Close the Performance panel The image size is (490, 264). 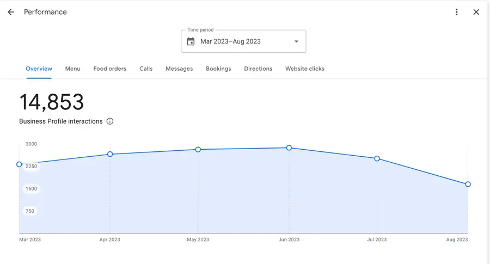click(476, 12)
